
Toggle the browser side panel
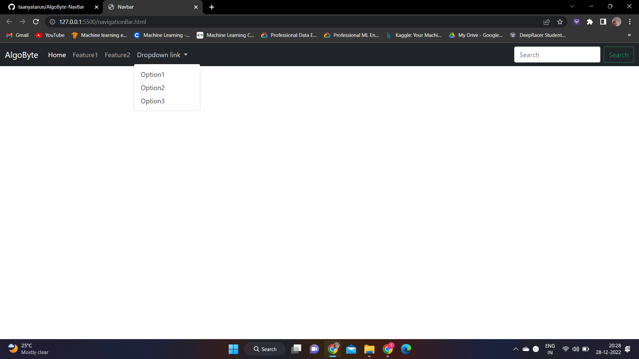coord(603,22)
